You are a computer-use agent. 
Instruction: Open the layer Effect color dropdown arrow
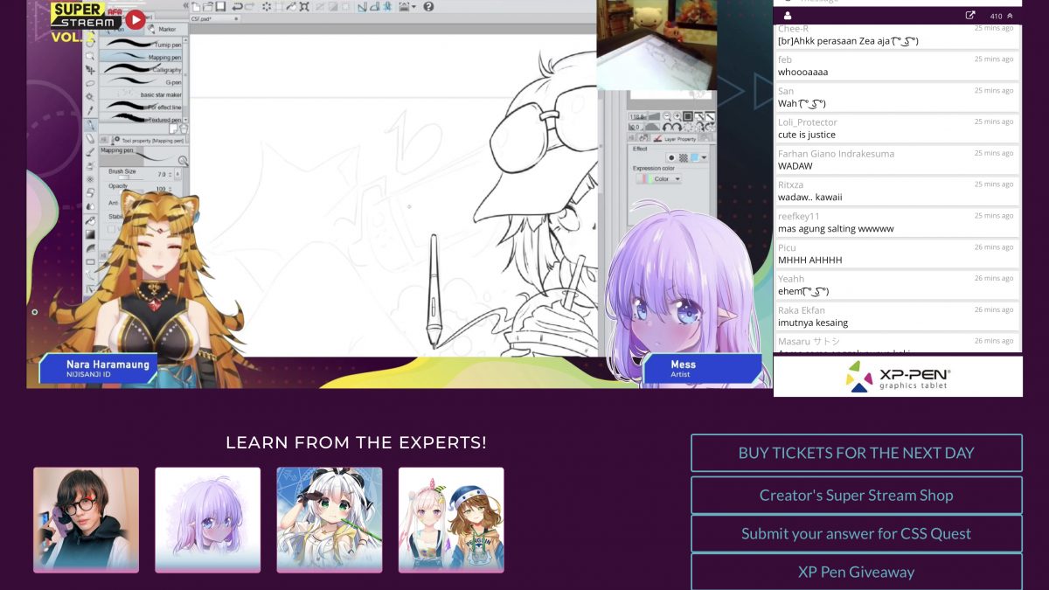(703, 157)
